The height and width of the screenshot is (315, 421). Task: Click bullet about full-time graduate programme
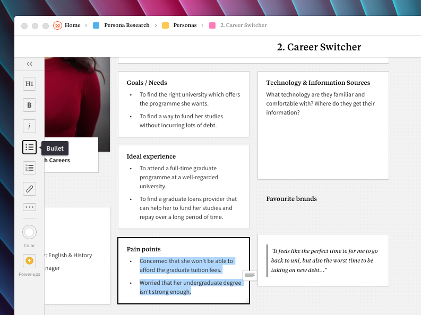[x=179, y=177]
